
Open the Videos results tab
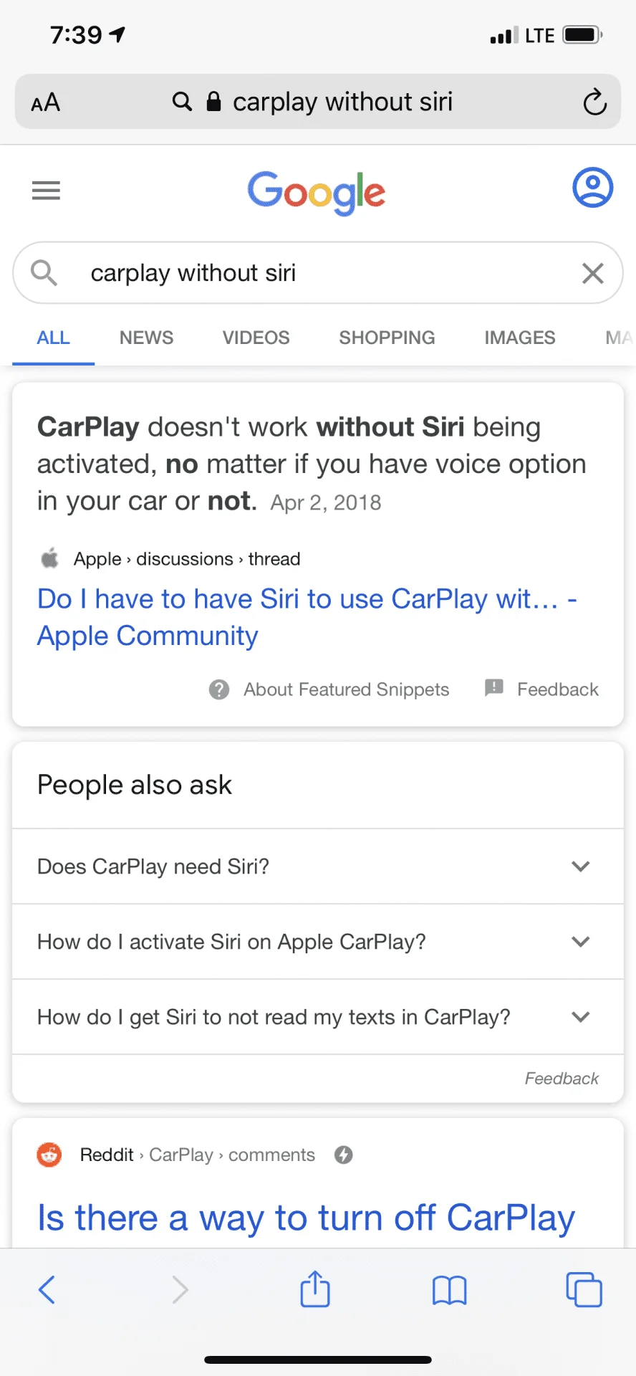[x=256, y=338]
